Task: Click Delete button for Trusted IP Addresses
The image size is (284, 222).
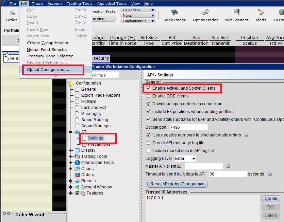Action: [271, 216]
